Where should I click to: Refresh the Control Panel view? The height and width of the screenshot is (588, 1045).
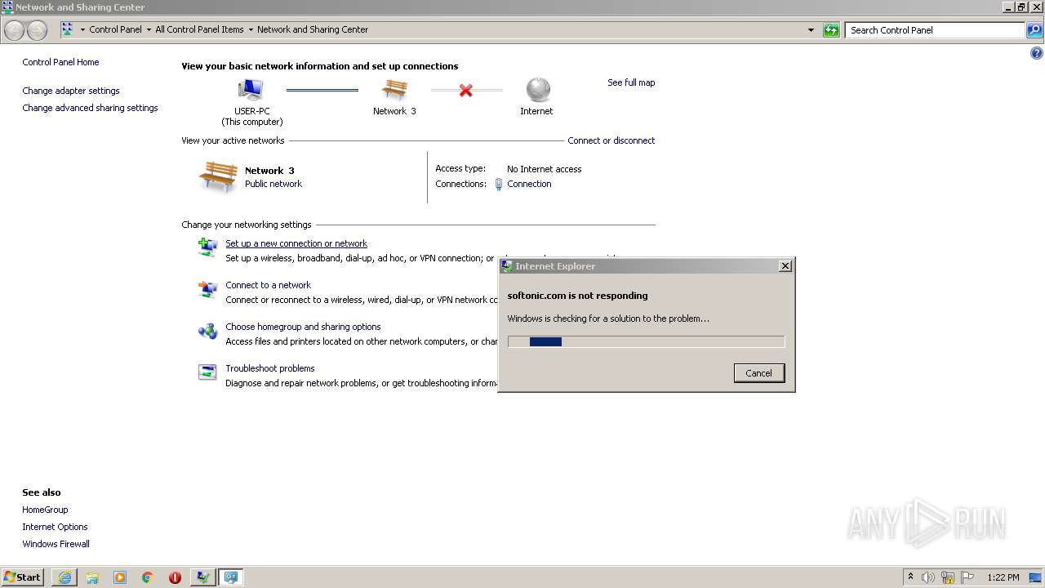click(831, 30)
